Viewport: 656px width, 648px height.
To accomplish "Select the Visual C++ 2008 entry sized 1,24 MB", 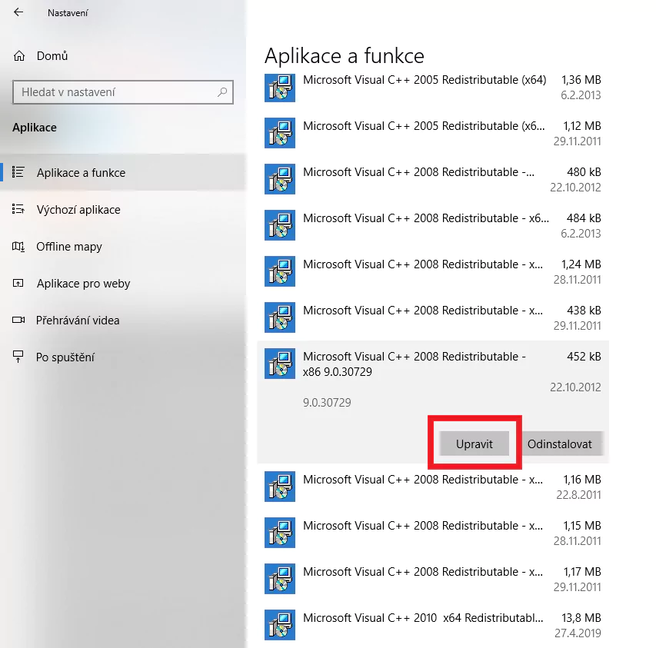I will (433, 272).
